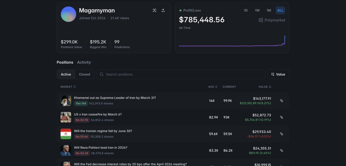Click Joined Oct 2024 text
This screenshot has width=346, height=166.
point(92,18)
